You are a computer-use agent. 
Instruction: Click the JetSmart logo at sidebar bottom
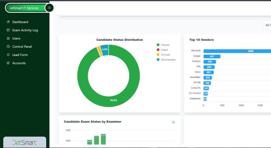pos(24,142)
